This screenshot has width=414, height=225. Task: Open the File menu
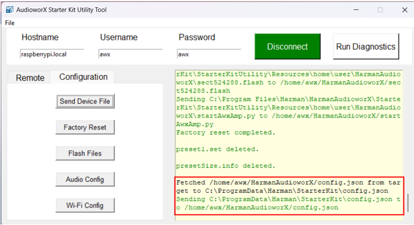coord(10,23)
